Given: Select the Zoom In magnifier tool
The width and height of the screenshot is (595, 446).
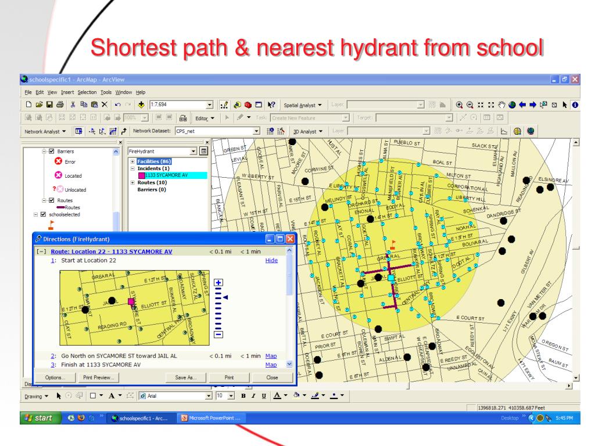Looking at the screenshot, I should pyautogui.click(x=459, y=105).
